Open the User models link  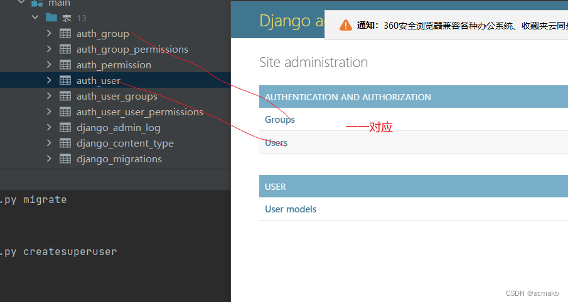coord(291,209)
